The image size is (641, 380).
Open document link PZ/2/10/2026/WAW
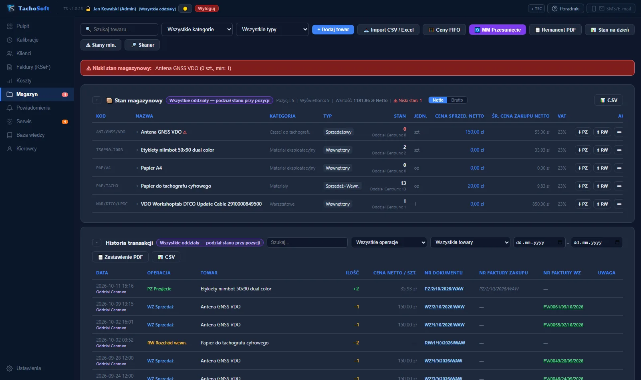tap(444, 289)
